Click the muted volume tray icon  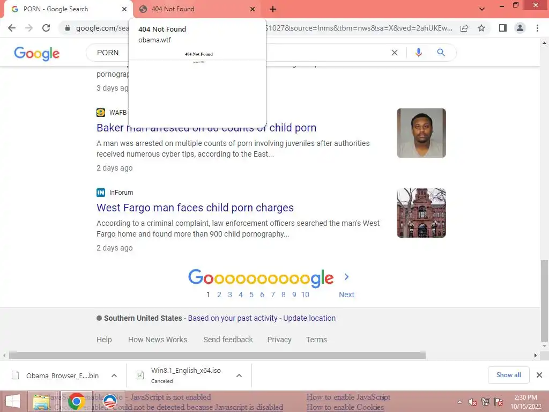(473, 402)
